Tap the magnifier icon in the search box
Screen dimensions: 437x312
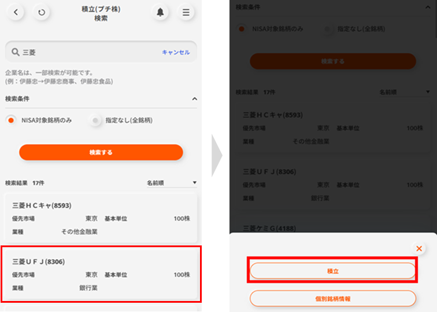pyautogui.click(x=16, y=52)
